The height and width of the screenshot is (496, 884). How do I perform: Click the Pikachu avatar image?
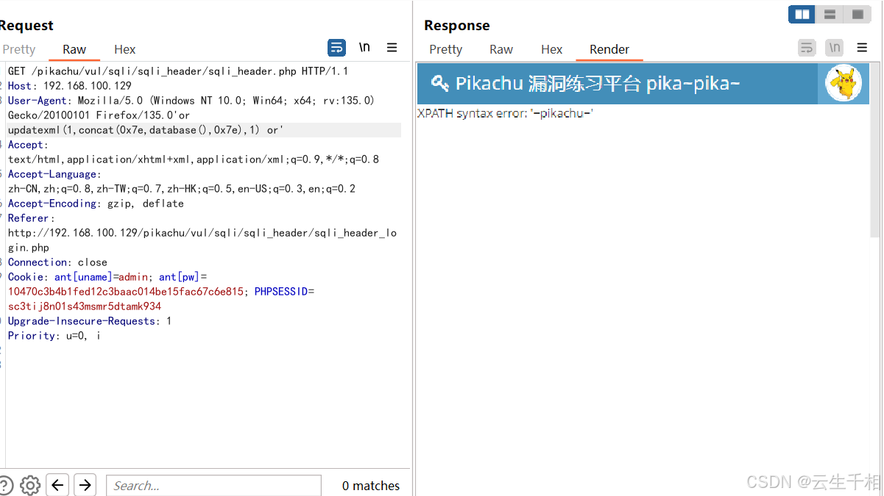click(844, 83)
